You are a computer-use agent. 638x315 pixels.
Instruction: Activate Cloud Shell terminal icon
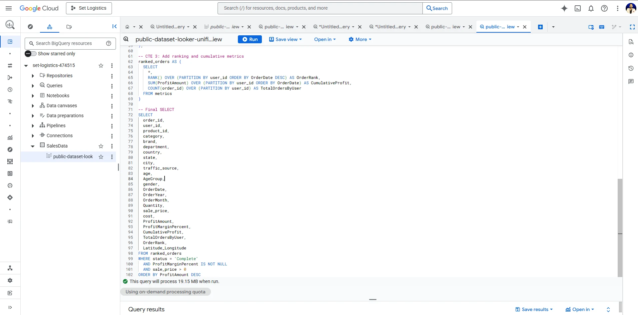point(578,8)
